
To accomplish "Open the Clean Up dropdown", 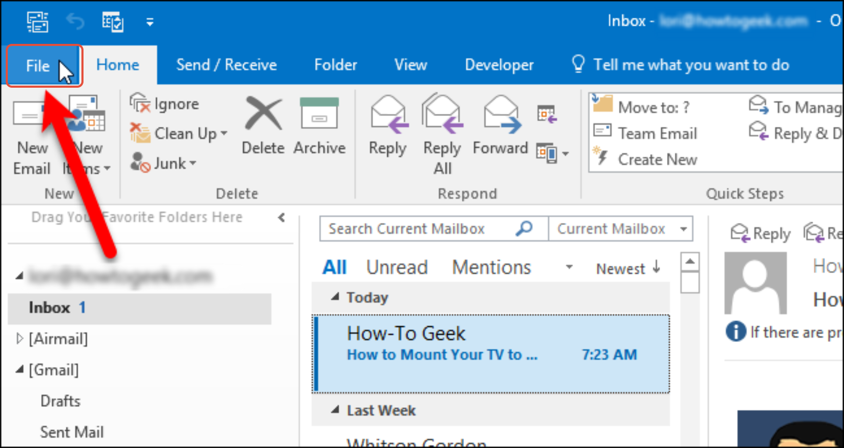I will (179, 134).
